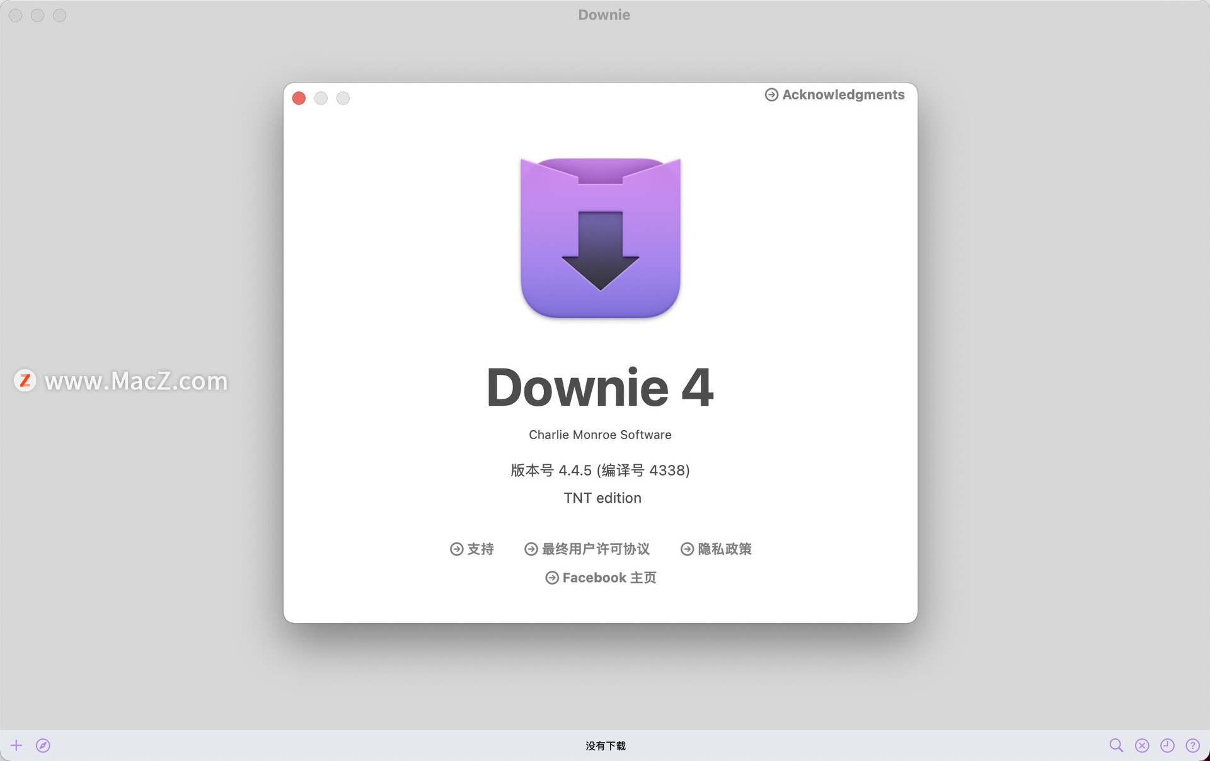This screenshot has width=1210, height=761.
Task: Click the Charlie Monroe Software text
Action: click(x=600, y=435)
